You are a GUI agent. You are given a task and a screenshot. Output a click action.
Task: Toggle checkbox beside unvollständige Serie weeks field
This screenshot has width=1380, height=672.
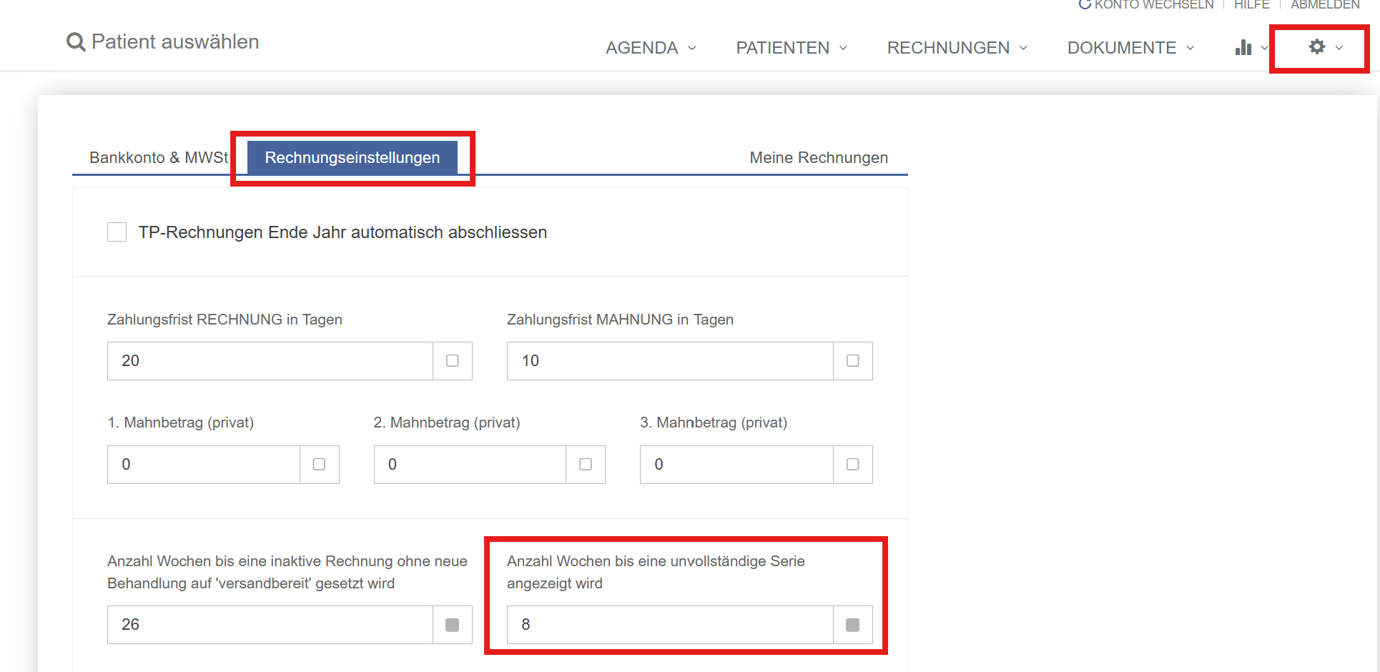(853, 625)
